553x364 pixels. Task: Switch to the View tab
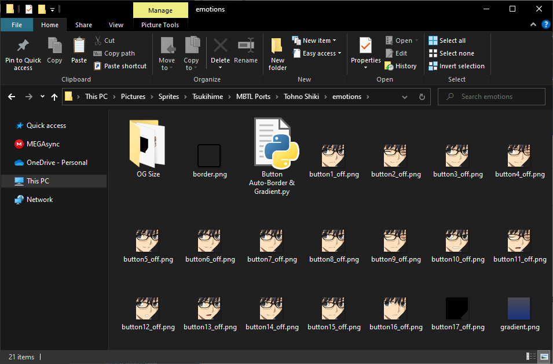[x=116, y=25]
